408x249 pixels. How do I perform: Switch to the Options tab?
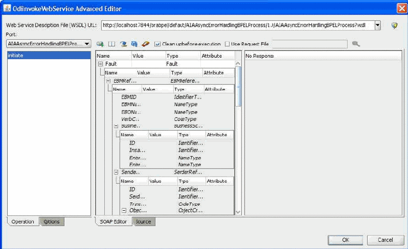(x=52, y=221)
